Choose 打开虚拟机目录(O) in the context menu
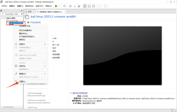Viewport: 177px width, 112px height. pos(27,37)
